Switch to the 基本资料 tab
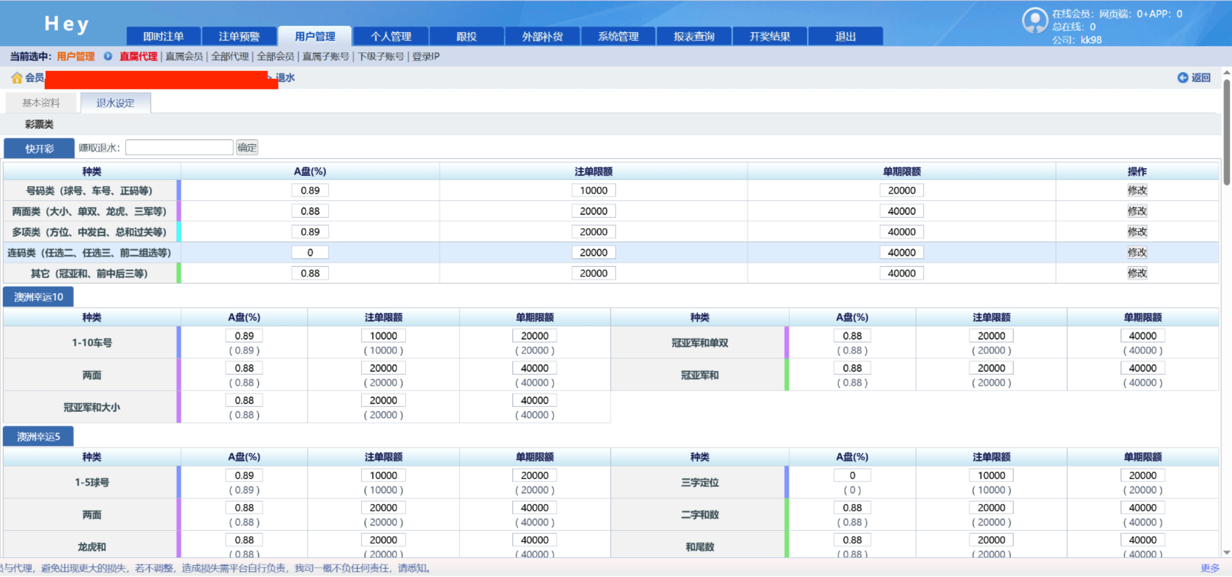Image resolution: width=1232 pixels, height=577 pixels. point(41,103)
